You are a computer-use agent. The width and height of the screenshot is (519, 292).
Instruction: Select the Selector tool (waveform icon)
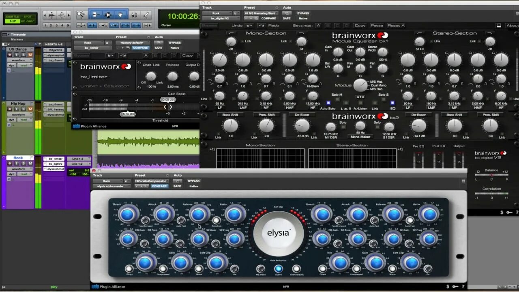[x=108, y=15]
